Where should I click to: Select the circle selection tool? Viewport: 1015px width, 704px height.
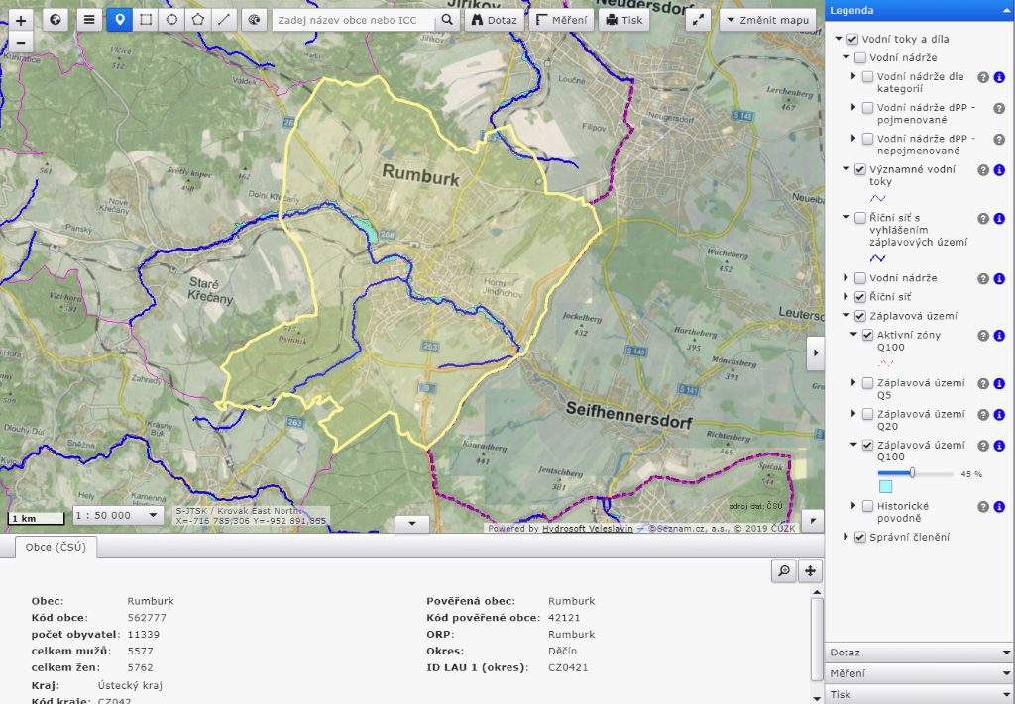(x=171, y=20)
